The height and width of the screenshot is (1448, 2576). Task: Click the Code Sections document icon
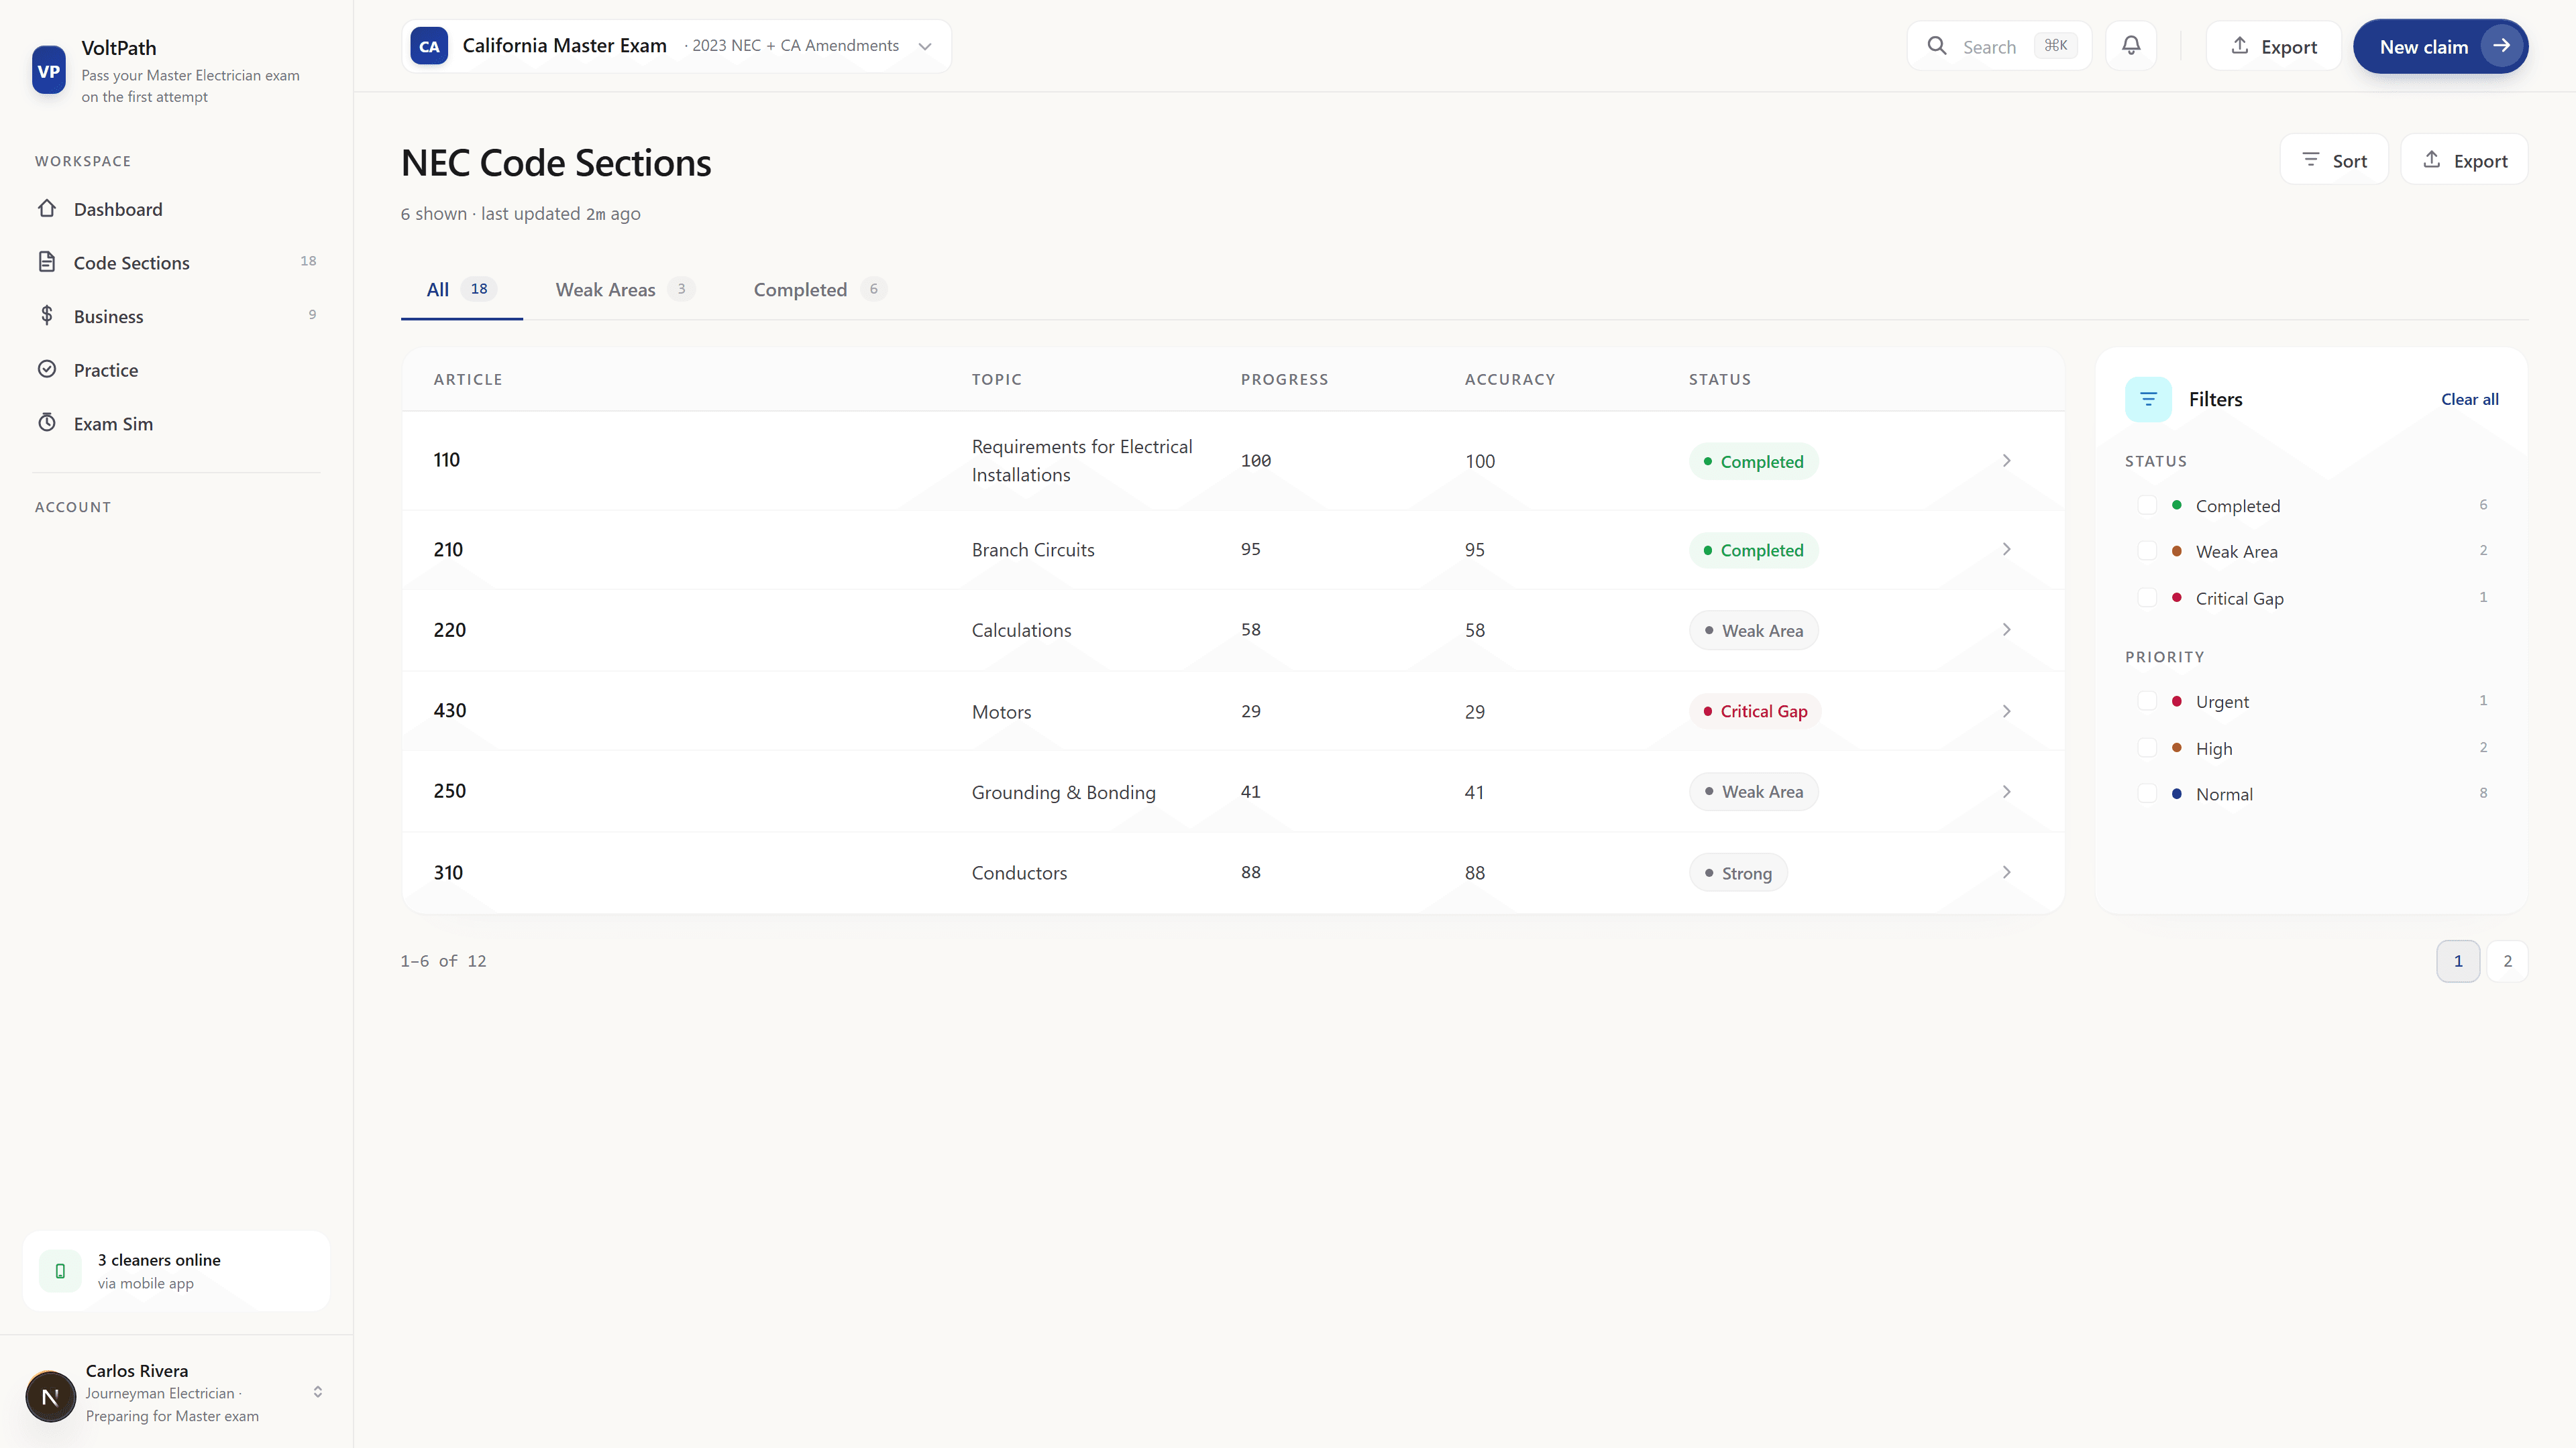point(47,262)
